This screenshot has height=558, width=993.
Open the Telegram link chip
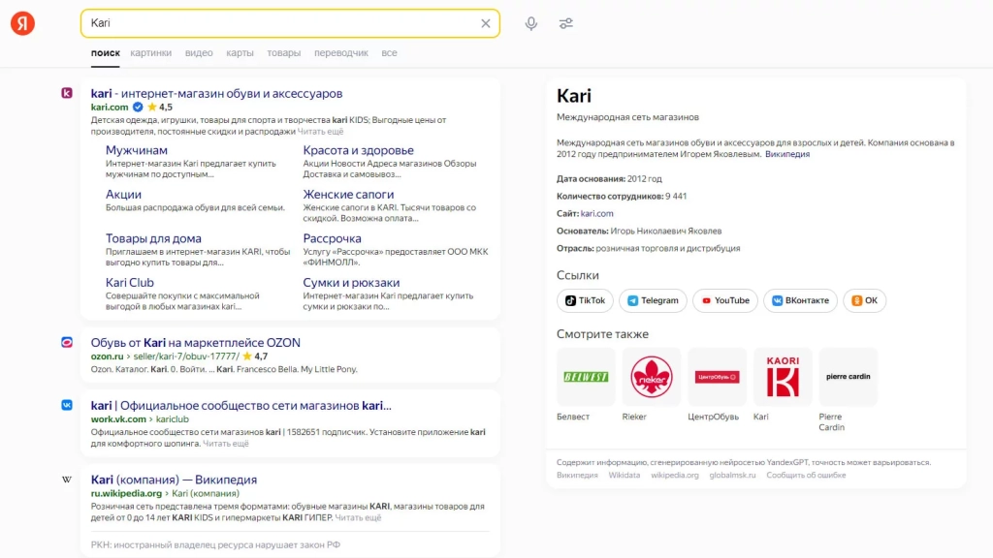(x=653, y=300)
